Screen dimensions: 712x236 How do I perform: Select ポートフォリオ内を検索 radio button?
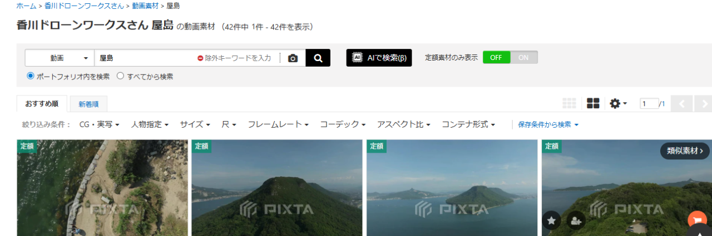(x=31, y=77)
